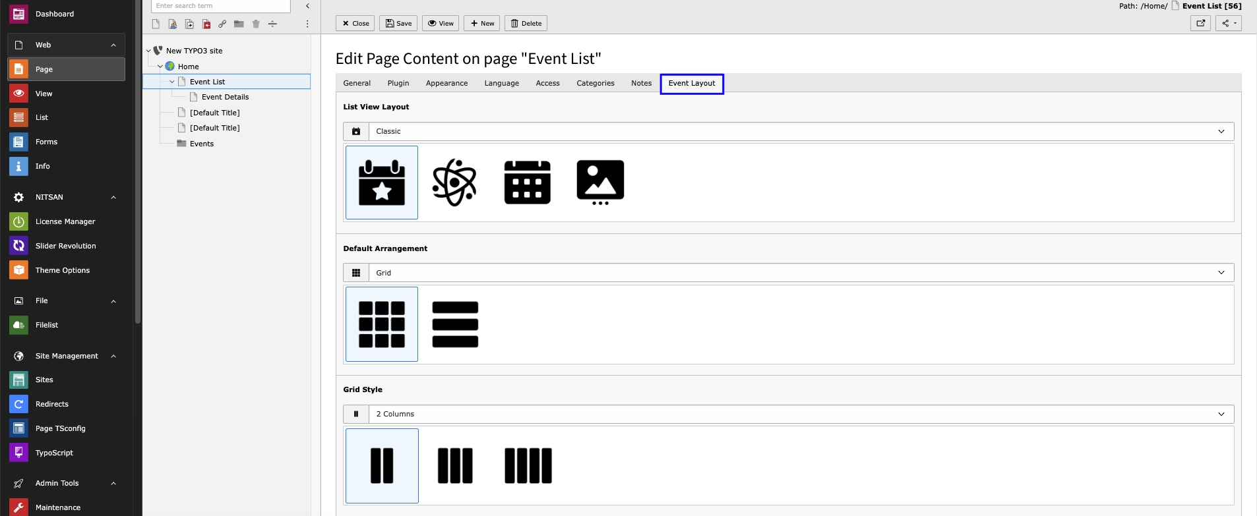Click the page tree search field
This screenshot has width=1257, height=516.
click(220, 6)
